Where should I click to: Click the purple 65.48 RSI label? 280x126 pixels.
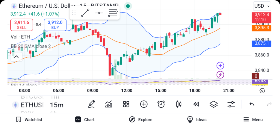260,81
